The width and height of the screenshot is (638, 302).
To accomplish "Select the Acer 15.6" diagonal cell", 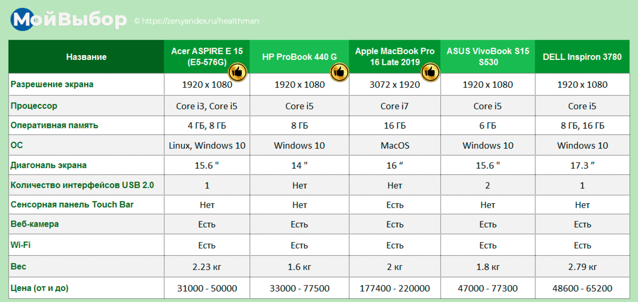I will [x=207, y=165].
